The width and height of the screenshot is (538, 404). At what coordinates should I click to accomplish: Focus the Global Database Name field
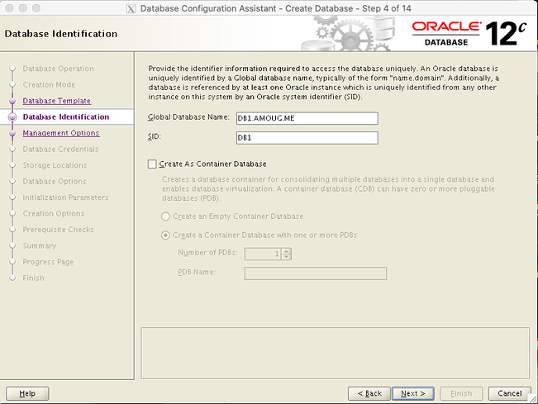tap(307, 118)
